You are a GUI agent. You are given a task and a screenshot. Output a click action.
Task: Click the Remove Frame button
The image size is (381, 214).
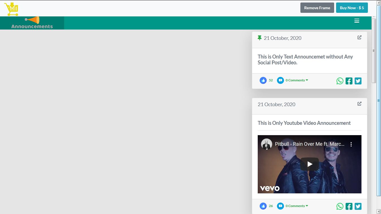[317, 8]
